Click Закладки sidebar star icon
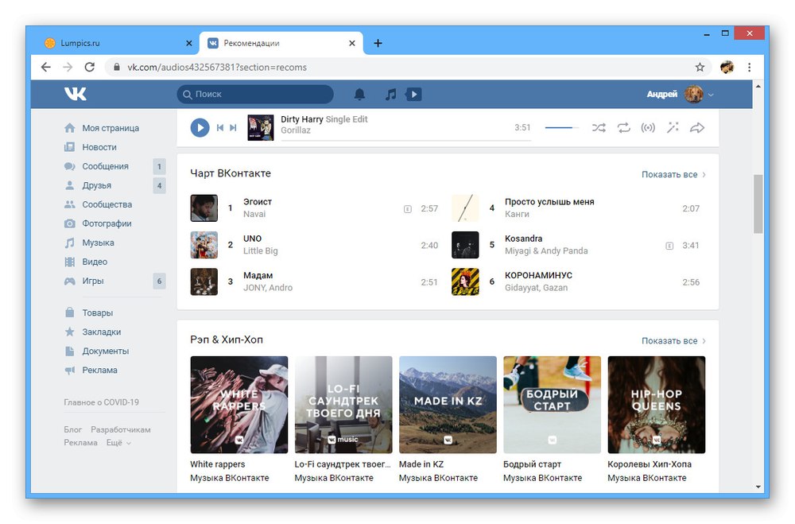This screenshot has width=795, height=524. [x=69, y=332]
